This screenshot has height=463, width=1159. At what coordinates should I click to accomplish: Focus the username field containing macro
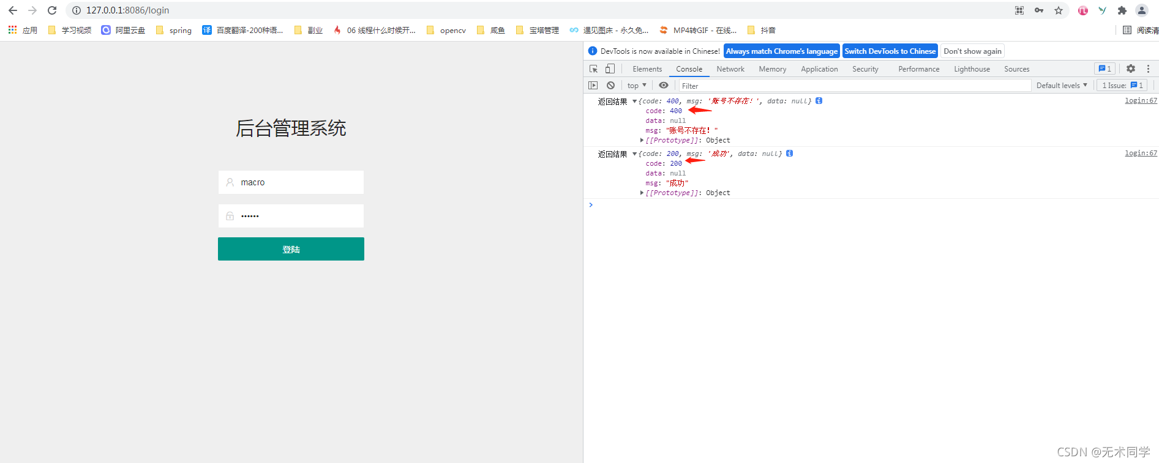pyautogui.click(x=291, y=182)
